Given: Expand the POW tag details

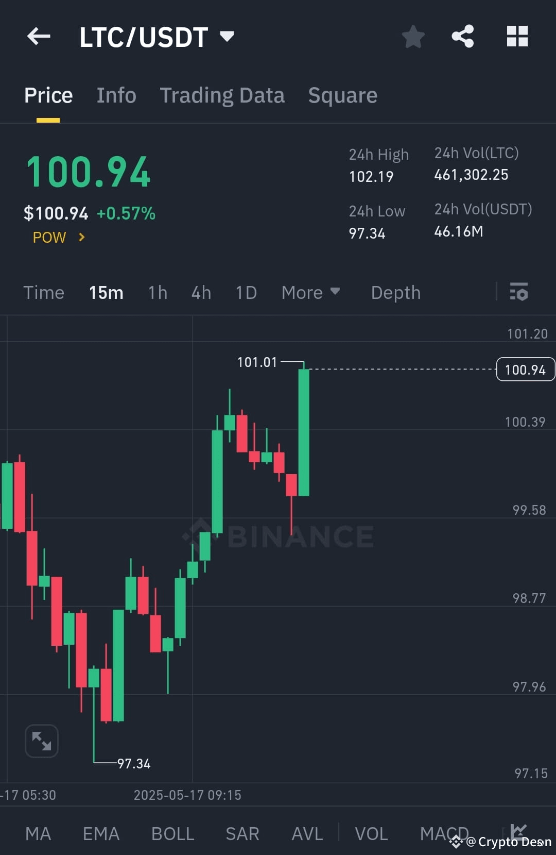Looking at the screenshot, I should point(58,237).
